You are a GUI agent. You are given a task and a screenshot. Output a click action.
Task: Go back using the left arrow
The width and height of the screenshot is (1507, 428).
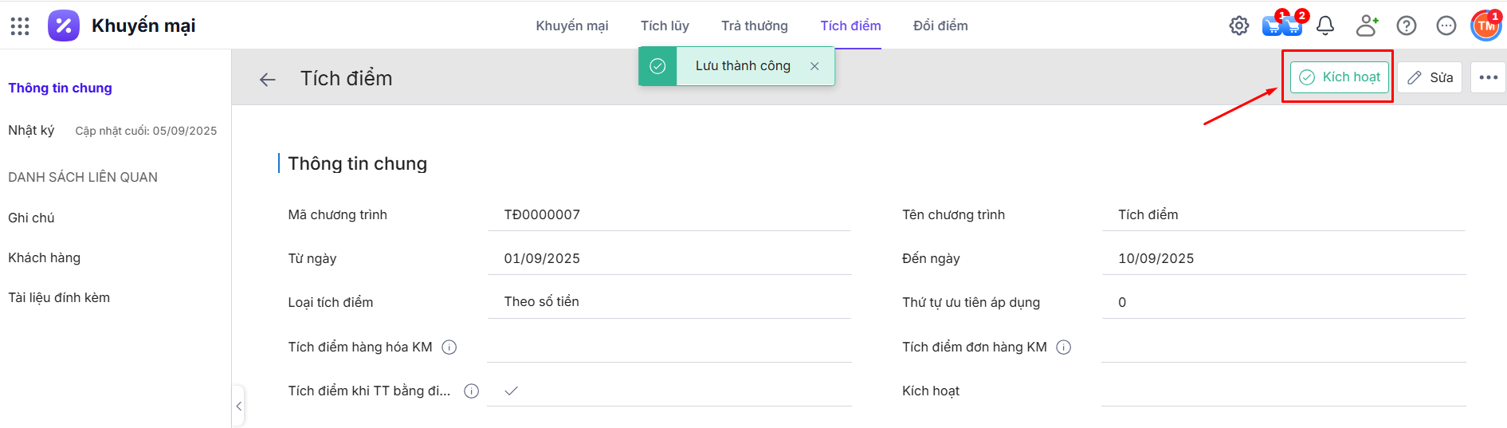[x=268, y=79]
